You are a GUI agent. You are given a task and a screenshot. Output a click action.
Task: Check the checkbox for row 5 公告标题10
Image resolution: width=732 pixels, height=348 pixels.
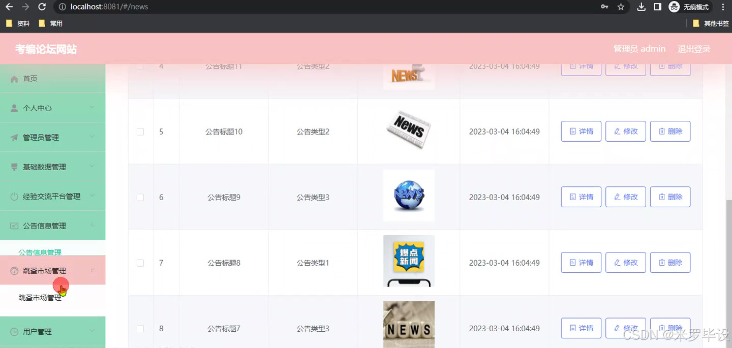coord(140,131)
